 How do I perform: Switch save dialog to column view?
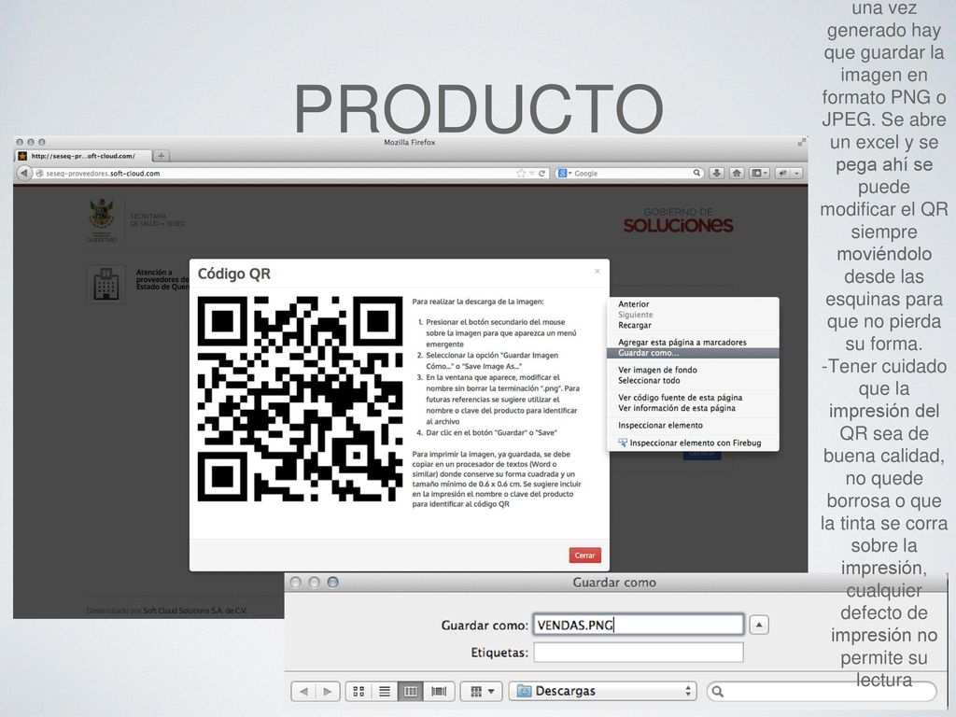click(411, 692)
